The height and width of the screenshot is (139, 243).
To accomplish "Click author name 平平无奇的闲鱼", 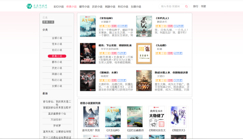I will (110, 49).
